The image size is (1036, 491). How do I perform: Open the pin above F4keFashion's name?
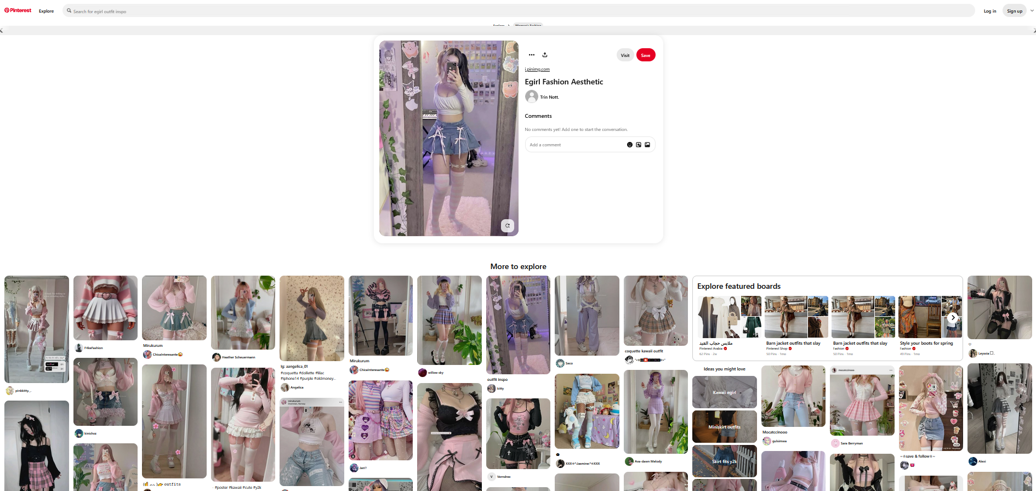point(105,308)
